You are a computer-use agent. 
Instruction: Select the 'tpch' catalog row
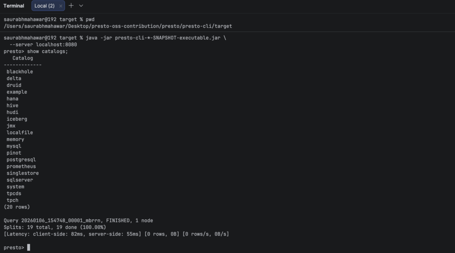[12, 200]
